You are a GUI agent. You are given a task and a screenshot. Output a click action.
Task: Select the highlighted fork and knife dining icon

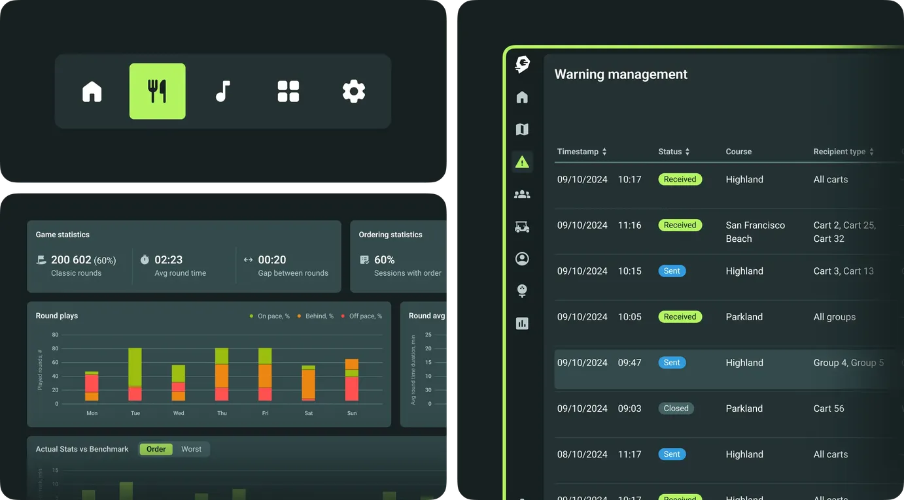pos(157,92)
